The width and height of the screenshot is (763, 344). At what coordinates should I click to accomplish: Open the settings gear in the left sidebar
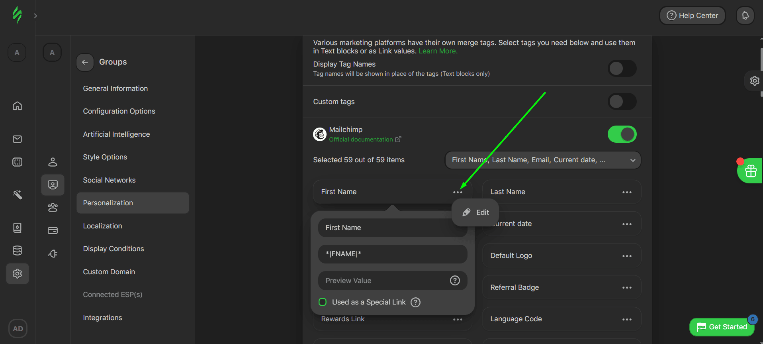17,273
